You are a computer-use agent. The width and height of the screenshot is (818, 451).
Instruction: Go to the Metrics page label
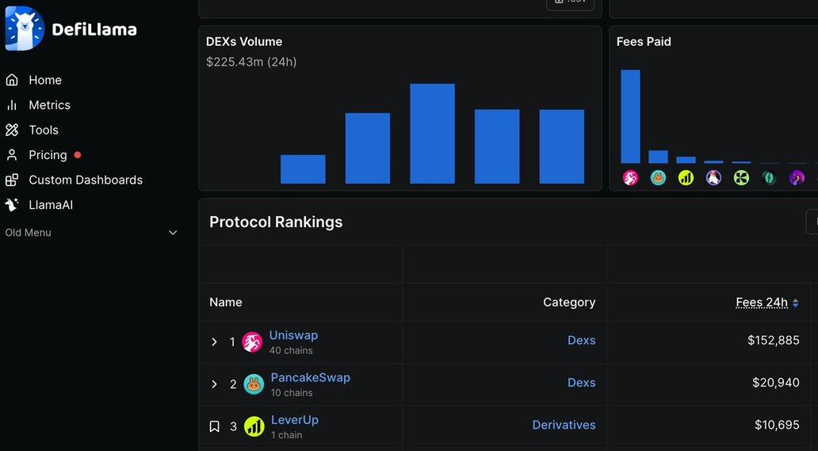point(49,105)
